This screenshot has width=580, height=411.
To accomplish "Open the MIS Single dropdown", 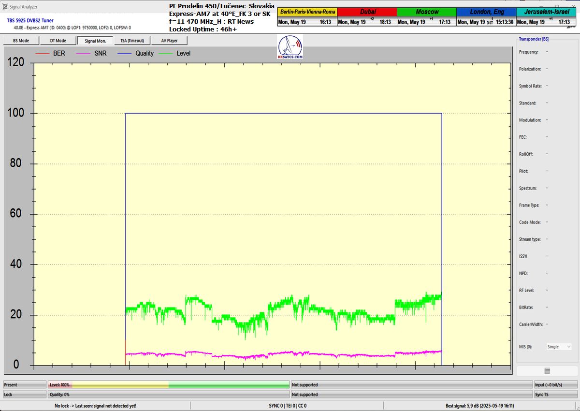I will [559, 347].
